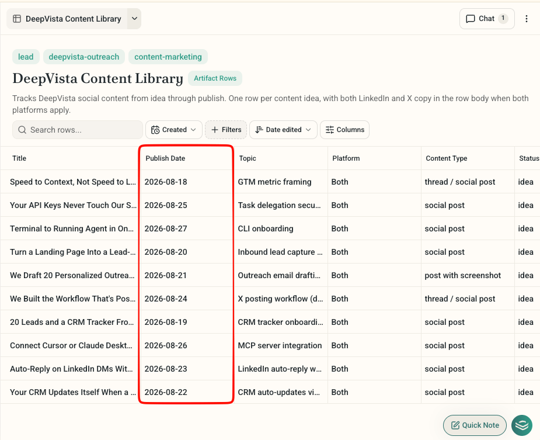Viewport: 540px width, 440px height.
Task: Select publish date 2026-08-20
Action: tap(166, 252)
